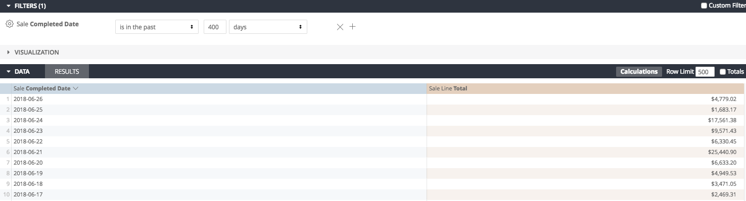
Task: Select the 2018-06-17 date cell
Action: coord(219,194)
